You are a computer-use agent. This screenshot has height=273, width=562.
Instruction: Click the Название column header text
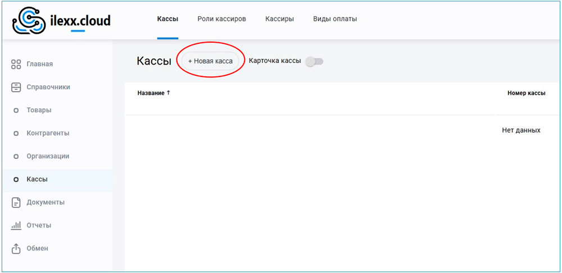pos(151,93)
